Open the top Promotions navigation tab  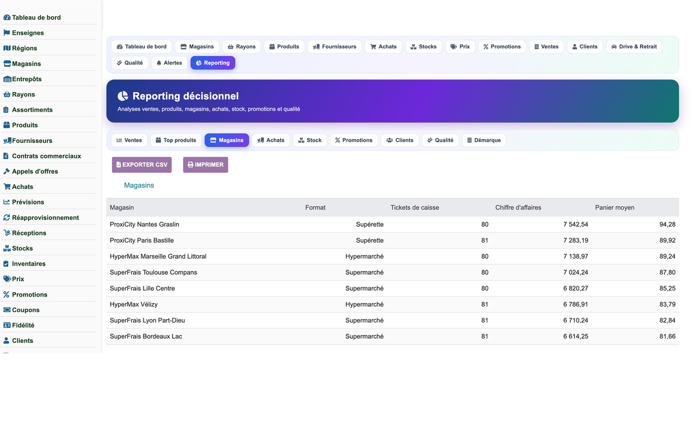click(x=502, y=47)
